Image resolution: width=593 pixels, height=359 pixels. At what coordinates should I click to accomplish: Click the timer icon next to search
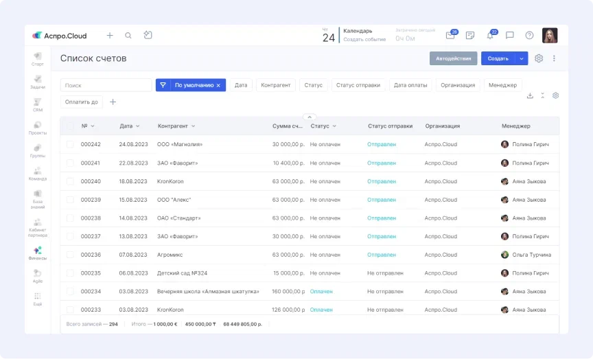click(148, 35)
